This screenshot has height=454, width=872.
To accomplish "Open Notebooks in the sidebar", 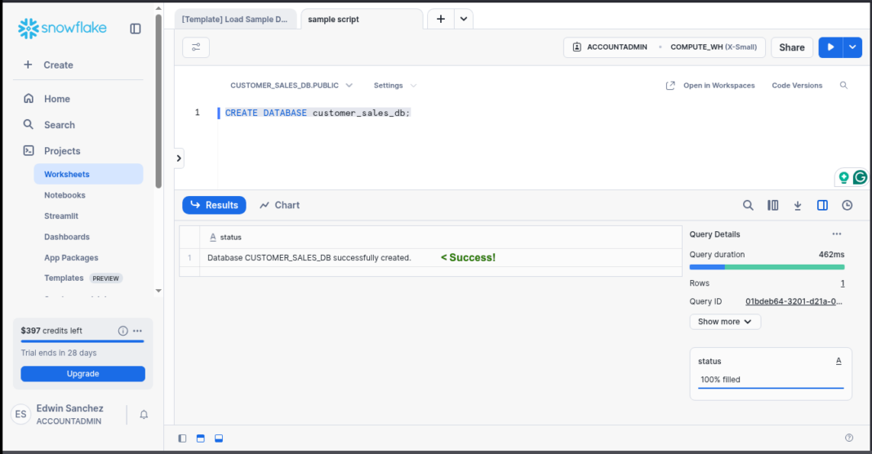I will coord(65,195).
